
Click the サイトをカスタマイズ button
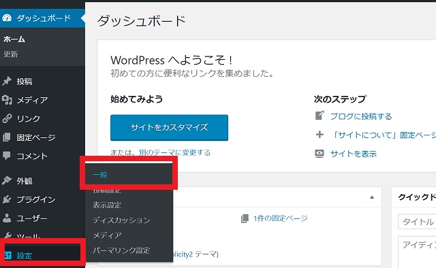click(169, 127)
